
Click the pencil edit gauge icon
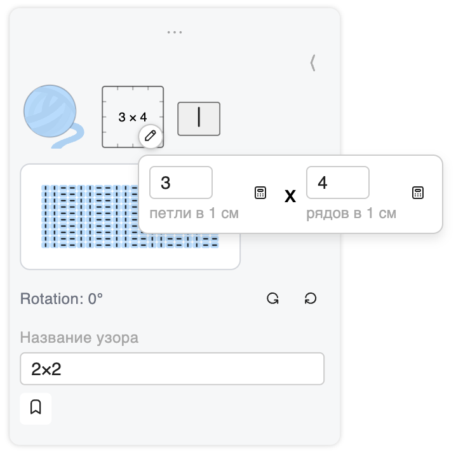pyautogui.click(x=151, y=136)
